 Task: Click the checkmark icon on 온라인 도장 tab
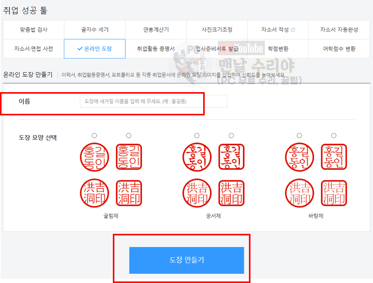coord(79,49)
